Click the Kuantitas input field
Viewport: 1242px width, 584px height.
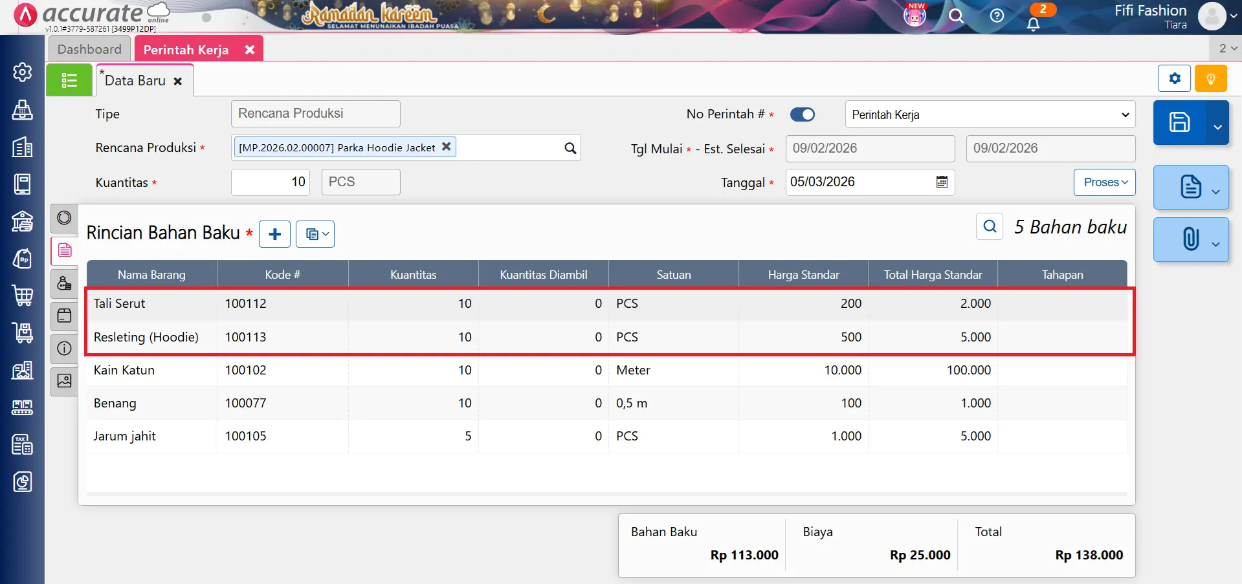271,182
